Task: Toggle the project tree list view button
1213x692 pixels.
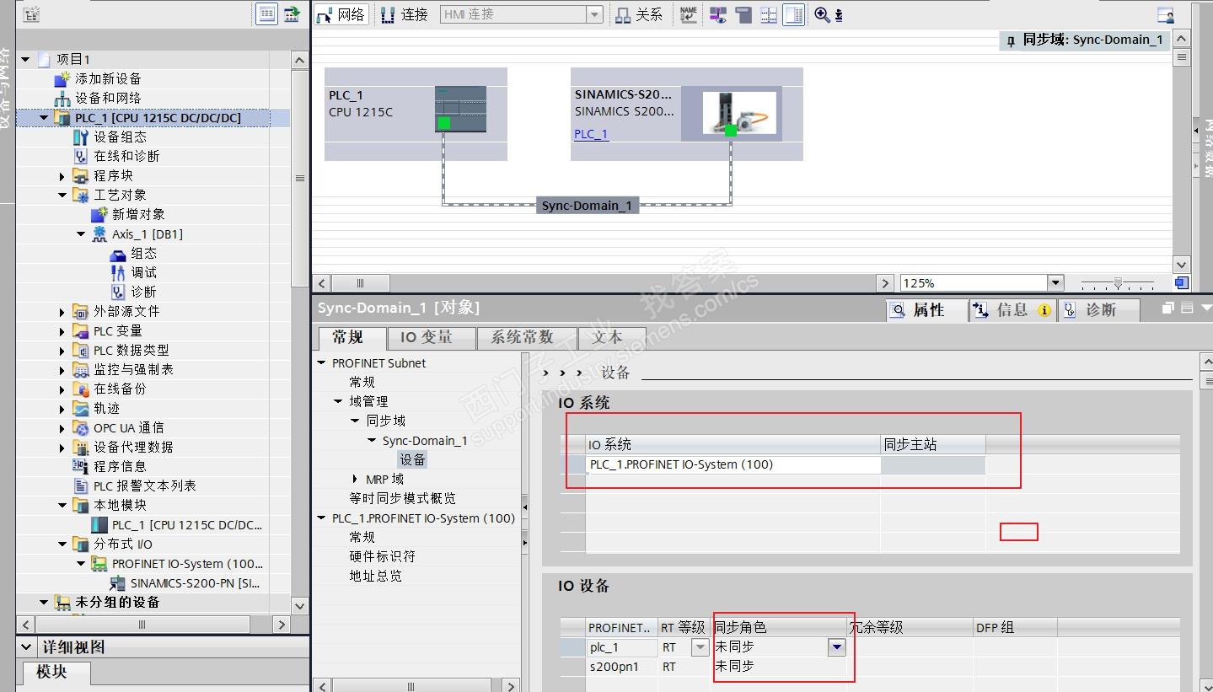Action: tap(267, 13)
